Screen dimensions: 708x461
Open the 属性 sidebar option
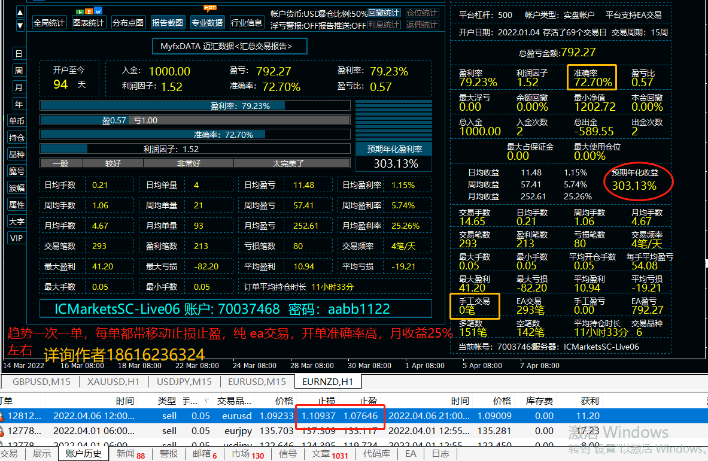(17, 205)
